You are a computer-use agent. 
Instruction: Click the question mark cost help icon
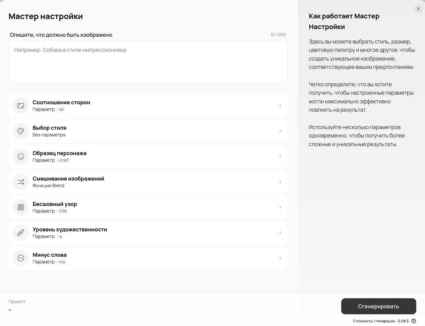point(414,321)
